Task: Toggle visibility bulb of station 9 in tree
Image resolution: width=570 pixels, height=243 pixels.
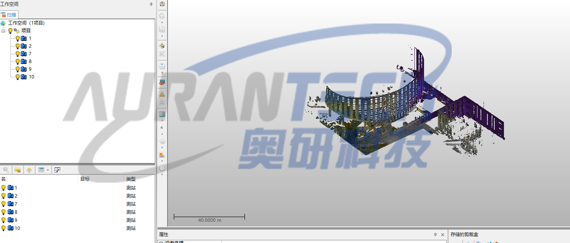Action: (17, 69)
